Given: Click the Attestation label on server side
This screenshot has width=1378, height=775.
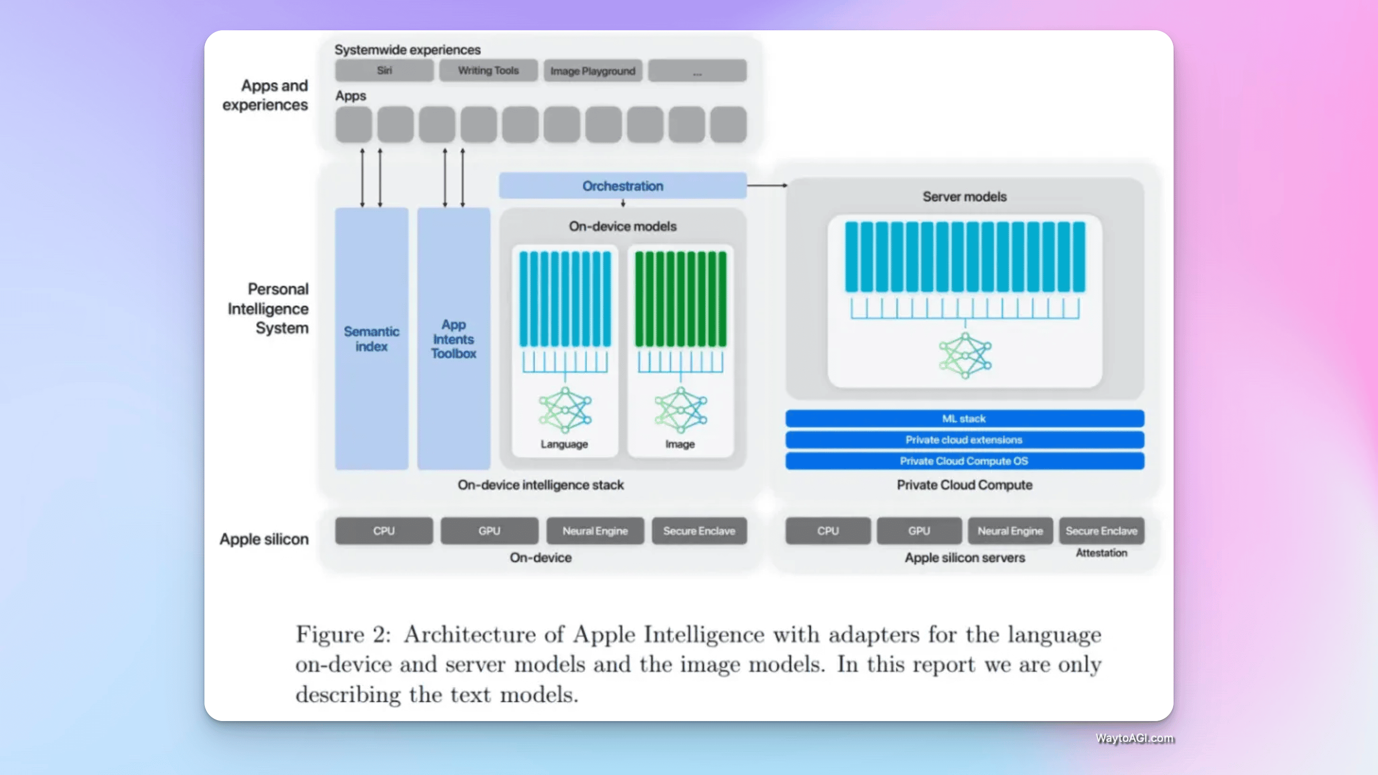Looking at the screenshot, I should point(1101,552).
